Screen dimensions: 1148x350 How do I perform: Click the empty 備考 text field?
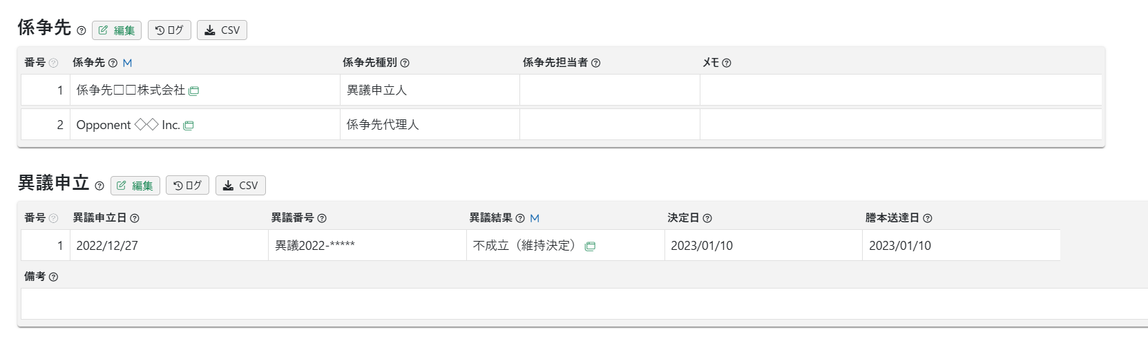click(x=584, y=304)
